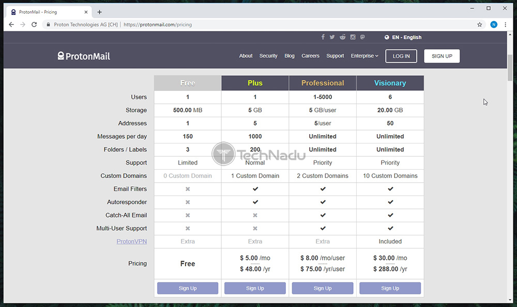Click the Professional Catch-All Email checkmark

click(x=323, y=215)
